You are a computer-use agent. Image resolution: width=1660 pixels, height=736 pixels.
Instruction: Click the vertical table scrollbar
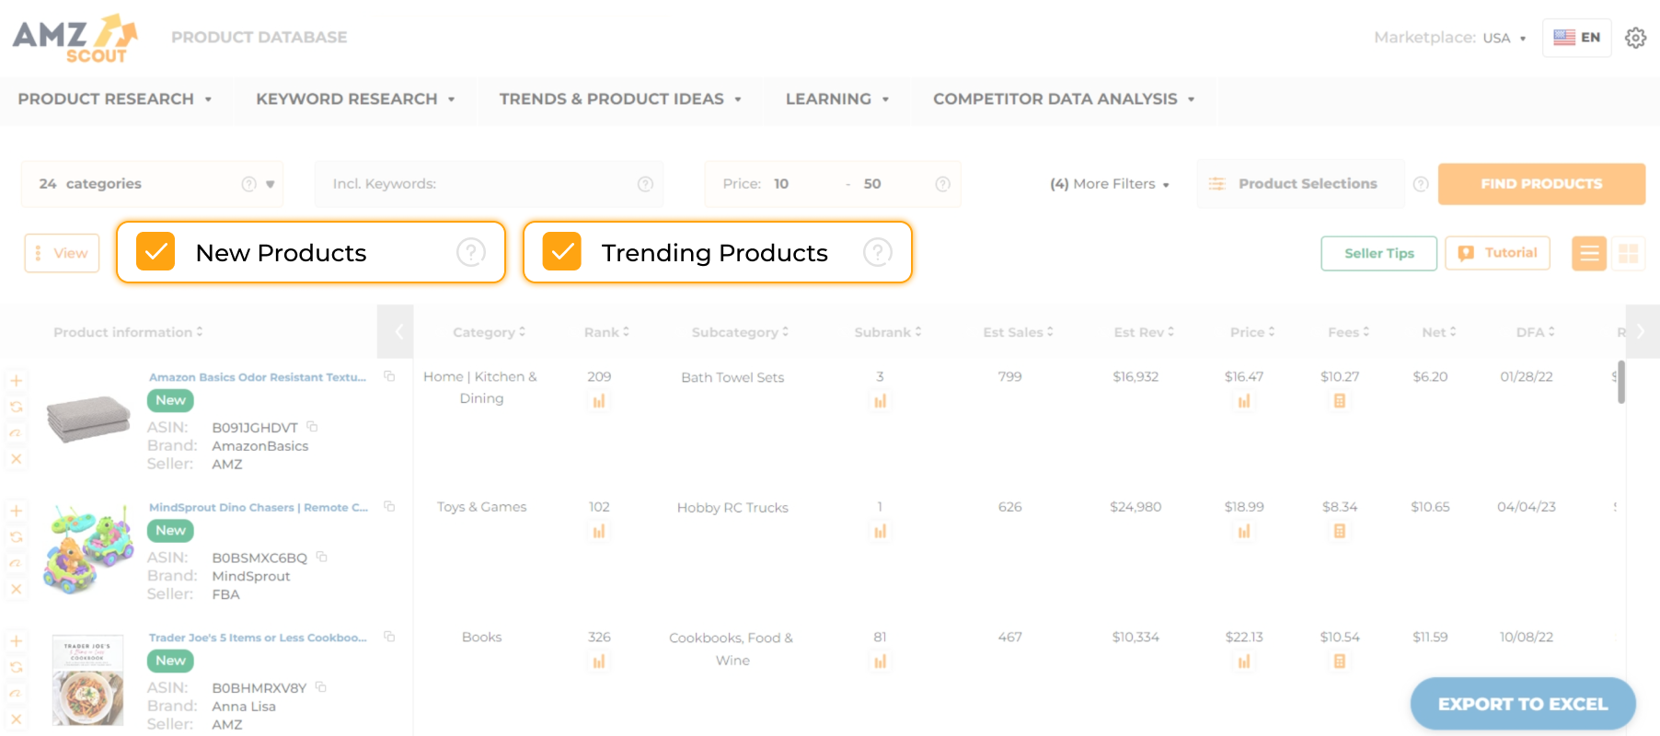click(x=1621, y=382)
